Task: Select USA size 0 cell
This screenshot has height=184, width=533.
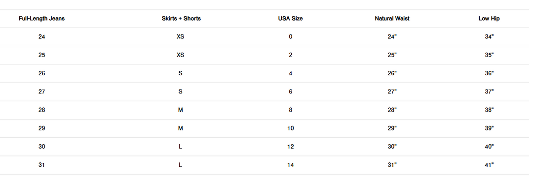Action: point(290,37)
